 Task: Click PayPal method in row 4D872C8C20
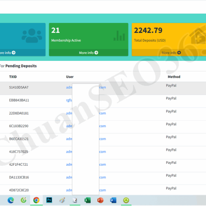[171, 188]
